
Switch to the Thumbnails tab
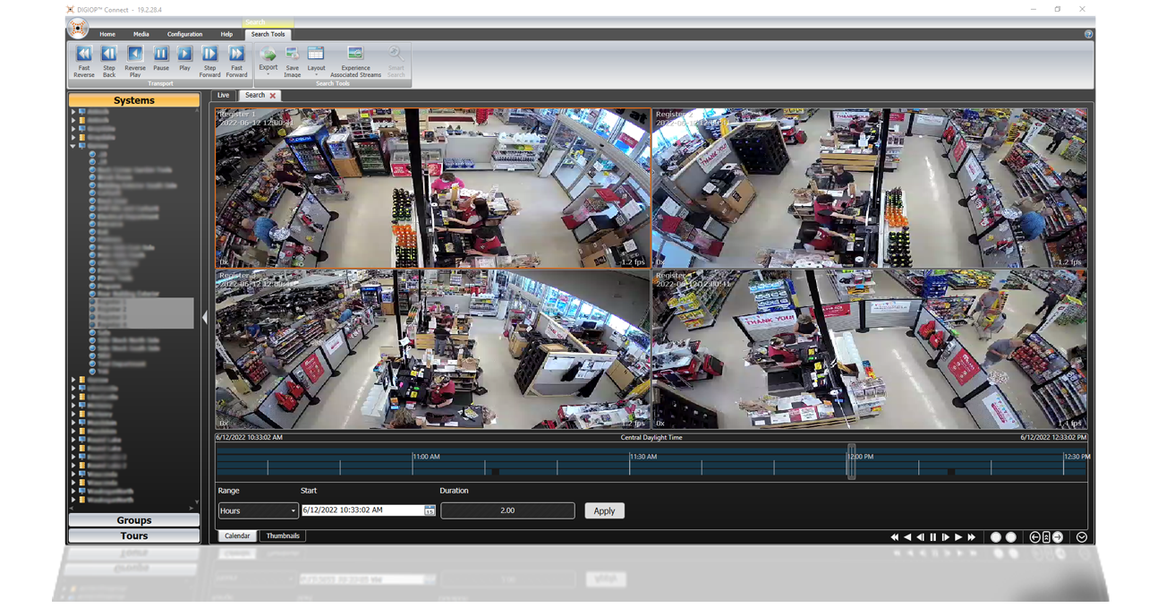[283, 535]
